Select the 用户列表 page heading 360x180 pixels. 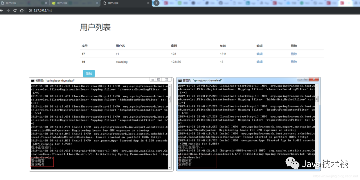point(95,27)
